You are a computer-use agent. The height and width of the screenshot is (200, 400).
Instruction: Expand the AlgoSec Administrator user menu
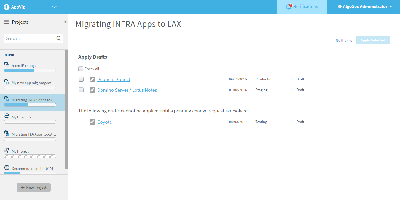tap(365, 7)
